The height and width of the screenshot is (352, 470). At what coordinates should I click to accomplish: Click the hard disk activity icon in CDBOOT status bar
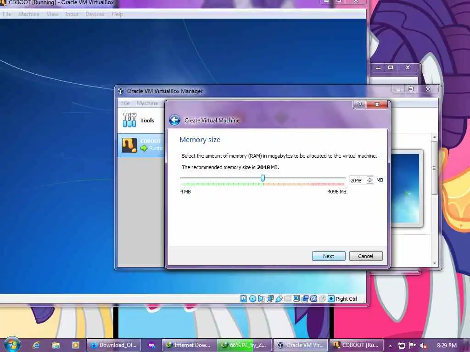click(243, 299)
